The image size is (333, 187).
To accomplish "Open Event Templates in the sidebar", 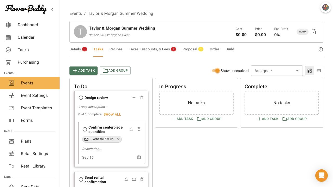I will point(30,108).
